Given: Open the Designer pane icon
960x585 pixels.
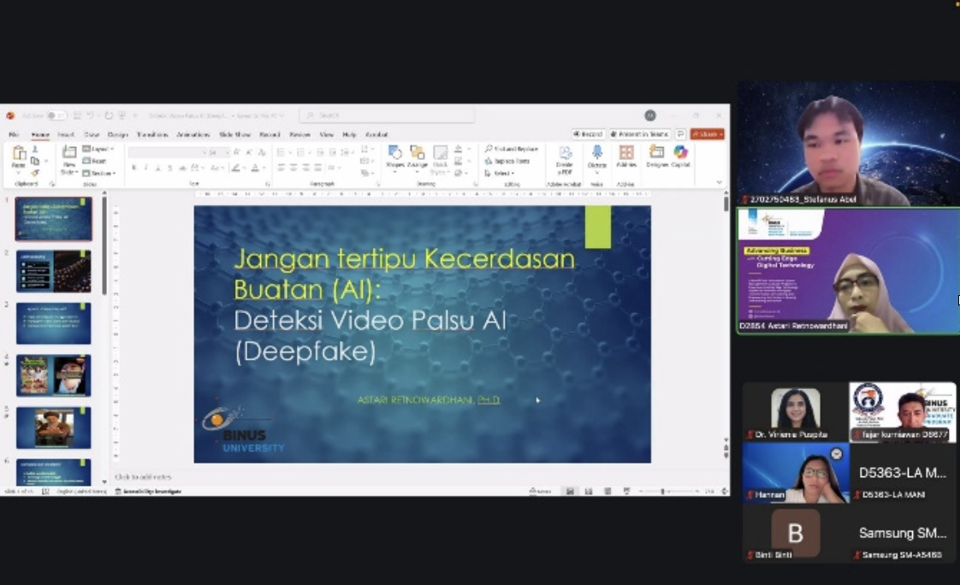Looking at the screenshot, I should [x=657, y=156].
